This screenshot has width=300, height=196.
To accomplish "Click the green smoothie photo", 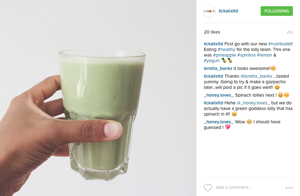I will tap(98, 98).
